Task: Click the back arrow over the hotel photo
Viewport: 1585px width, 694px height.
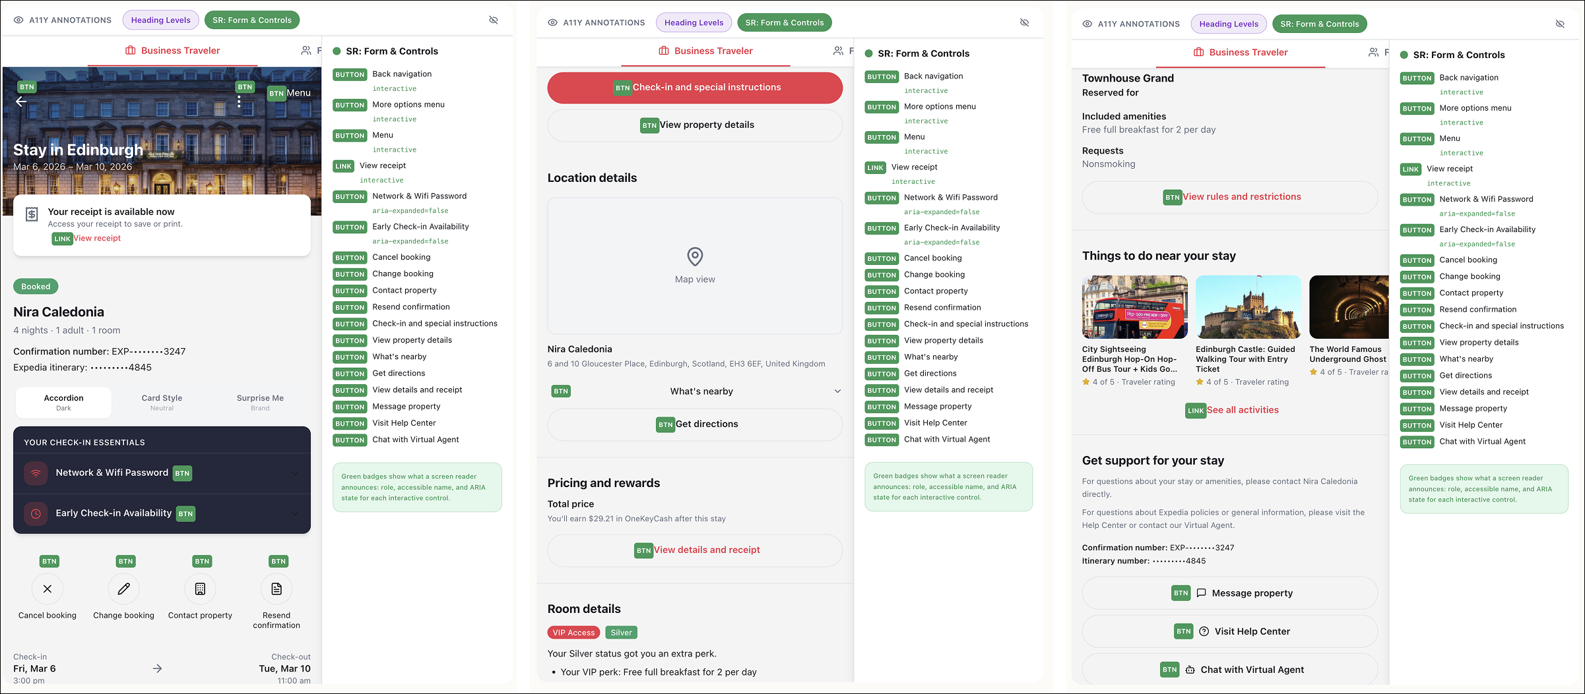Action: click(x=22, y=101)
